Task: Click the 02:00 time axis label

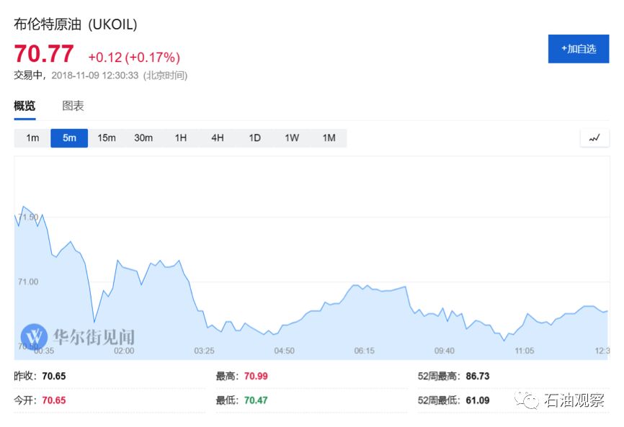Action: (124, 351)
